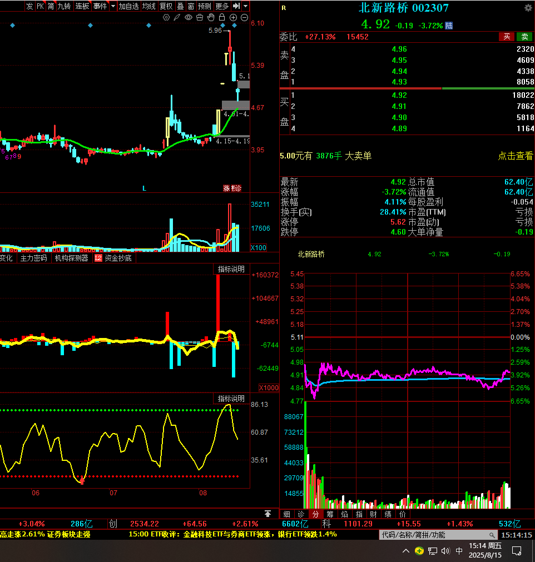Open the 事件 events option
The width and height of the screenshot is (535, 562).
[100, 6]
